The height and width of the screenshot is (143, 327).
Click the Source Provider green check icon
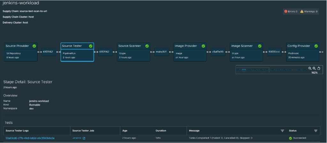coord(34,46)
